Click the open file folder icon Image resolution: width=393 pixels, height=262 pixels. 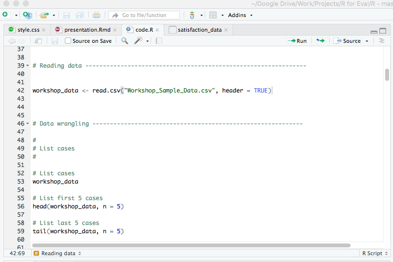[x=44, y=15]
